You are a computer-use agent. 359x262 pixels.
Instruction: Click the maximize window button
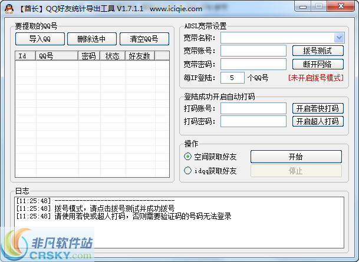(x=319, y=6)
